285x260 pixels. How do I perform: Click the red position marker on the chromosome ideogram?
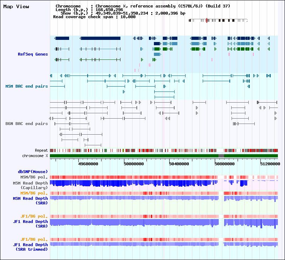(207, 20)
